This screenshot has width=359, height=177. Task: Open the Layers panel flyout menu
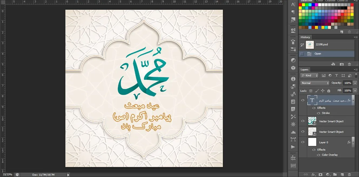coord(355,70)
